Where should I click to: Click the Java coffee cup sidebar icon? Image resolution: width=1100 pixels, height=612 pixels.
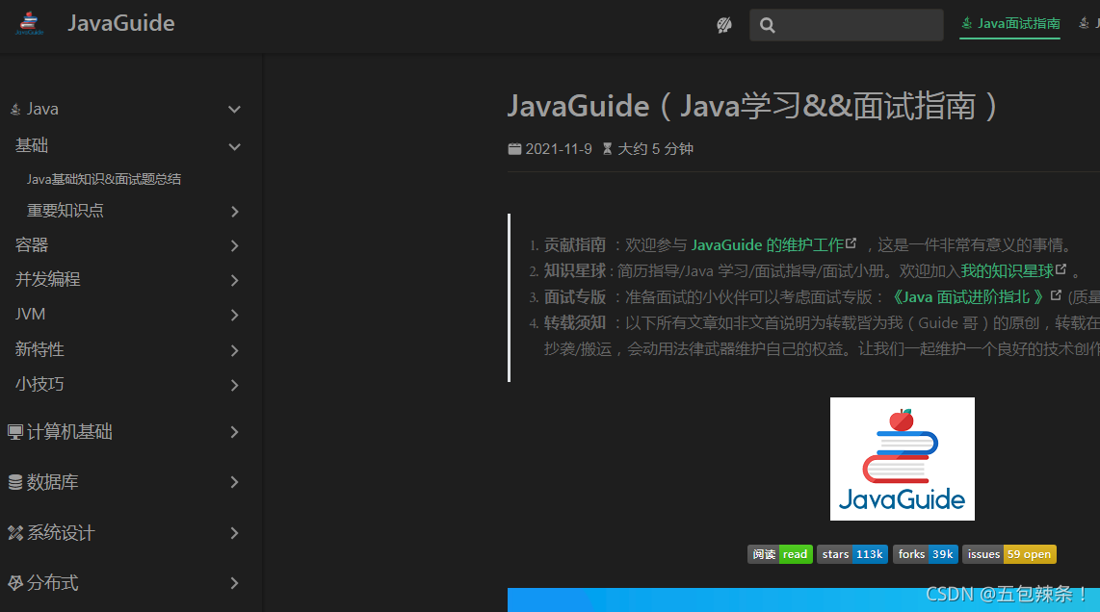15,110
